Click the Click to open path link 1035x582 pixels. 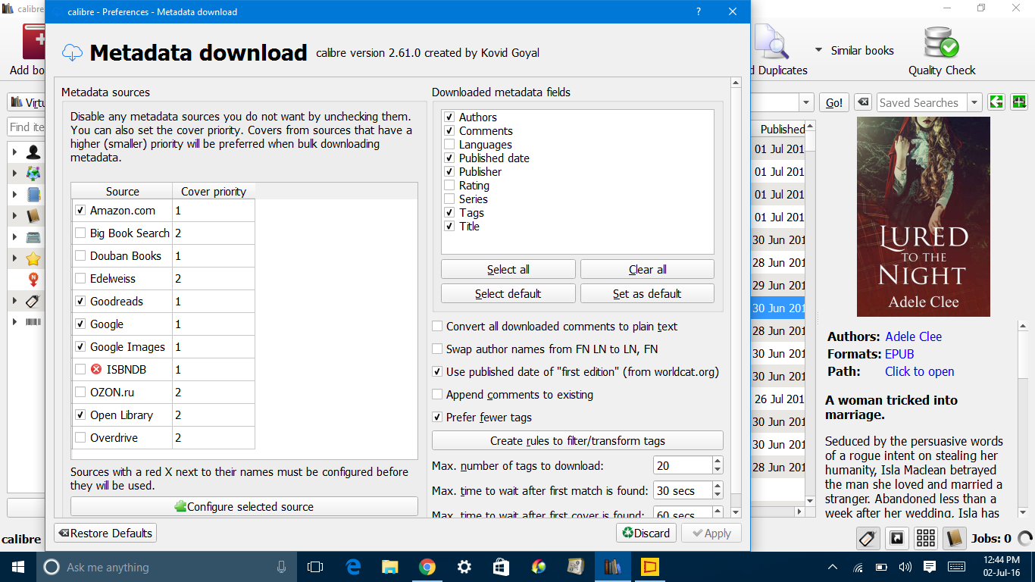click(920, 371)
